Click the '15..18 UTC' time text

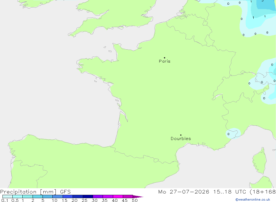[x=230, y=192]
